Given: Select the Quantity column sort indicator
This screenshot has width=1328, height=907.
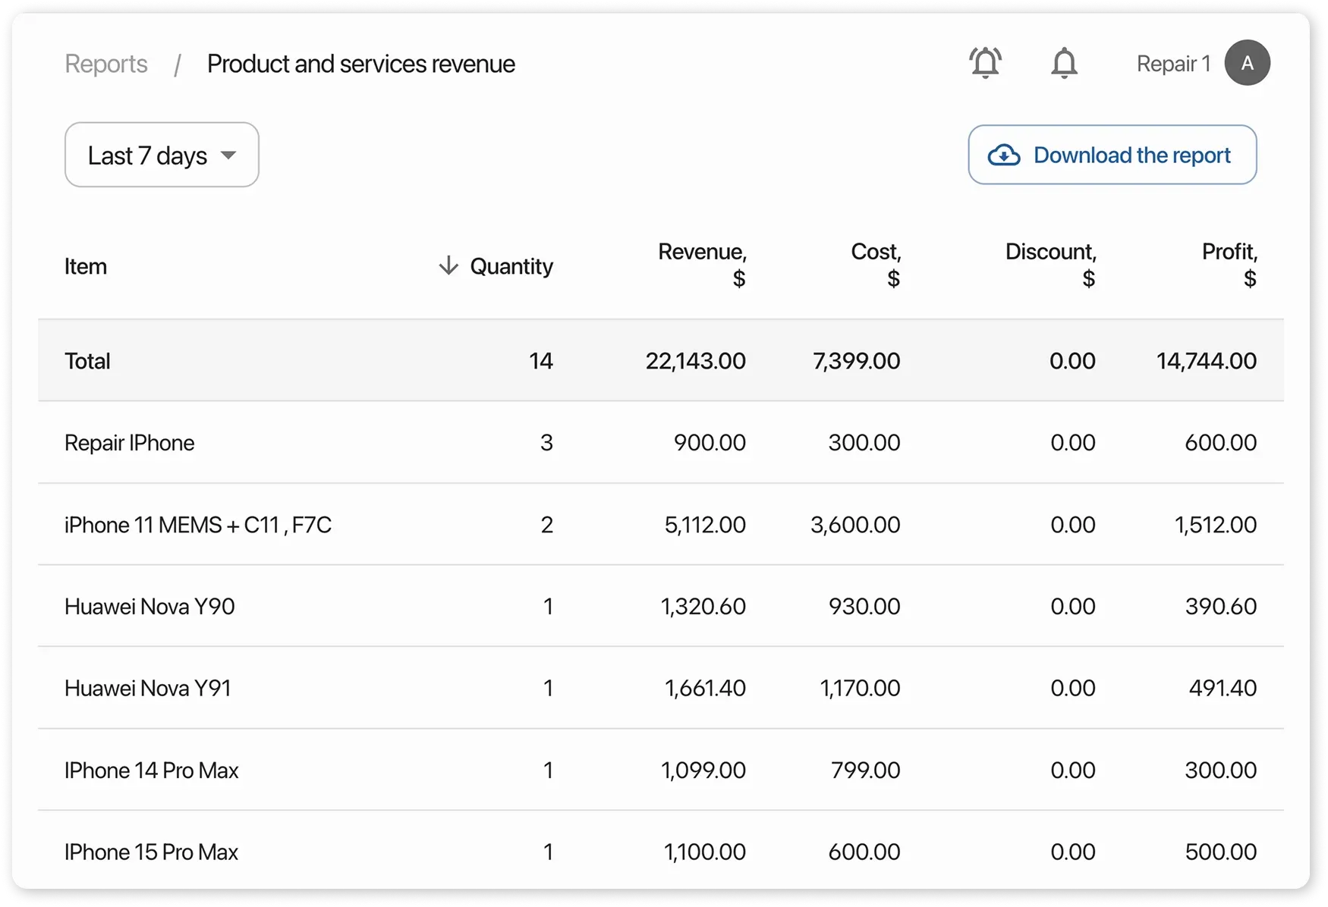Looking at the screenshot, I should pos(447,266).
